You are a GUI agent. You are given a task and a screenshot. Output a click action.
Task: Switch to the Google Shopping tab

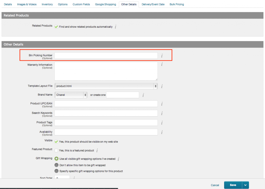pos(105,4)
